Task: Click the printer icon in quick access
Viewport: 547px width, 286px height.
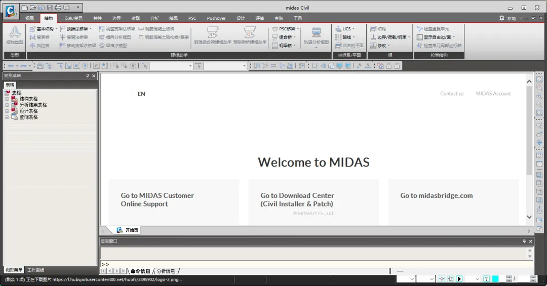Action: pyautogui.click(x=58, y=7)
